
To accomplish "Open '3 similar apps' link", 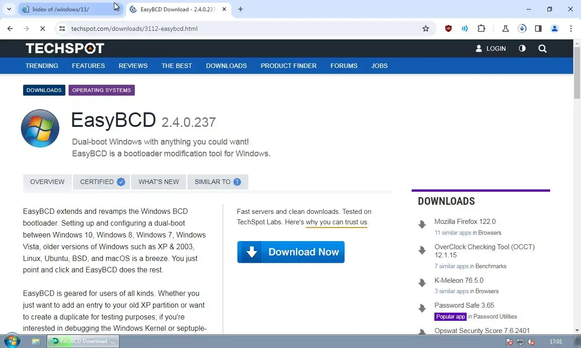I will pyautogui.click(x=451, y=291).
